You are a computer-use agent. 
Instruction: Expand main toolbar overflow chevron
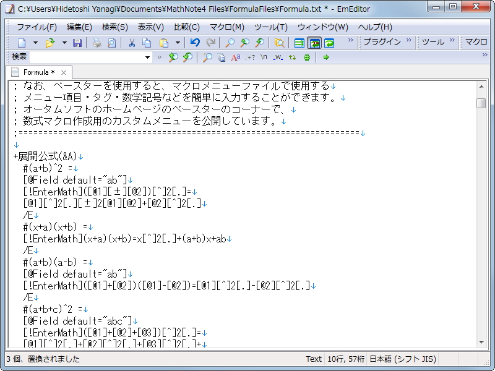point(350,40)
